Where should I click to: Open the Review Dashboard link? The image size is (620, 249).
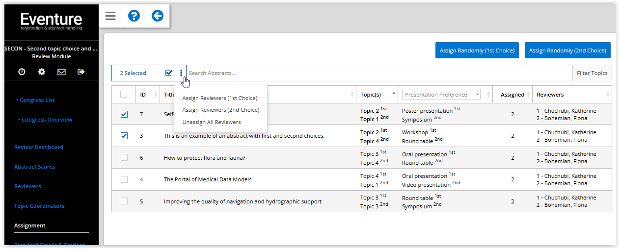(x=39, y=147)
